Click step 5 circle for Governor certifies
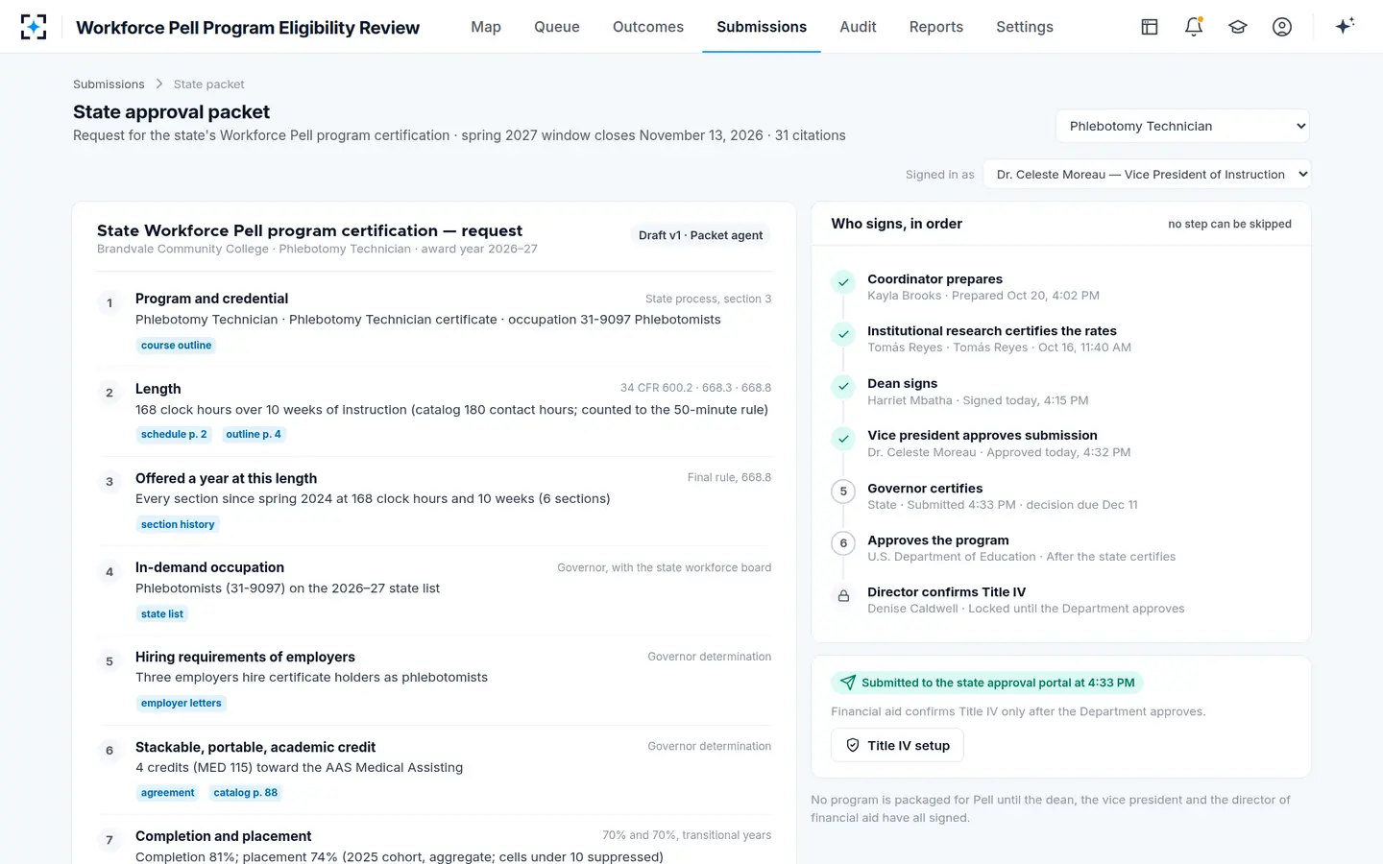 [843, 492]
